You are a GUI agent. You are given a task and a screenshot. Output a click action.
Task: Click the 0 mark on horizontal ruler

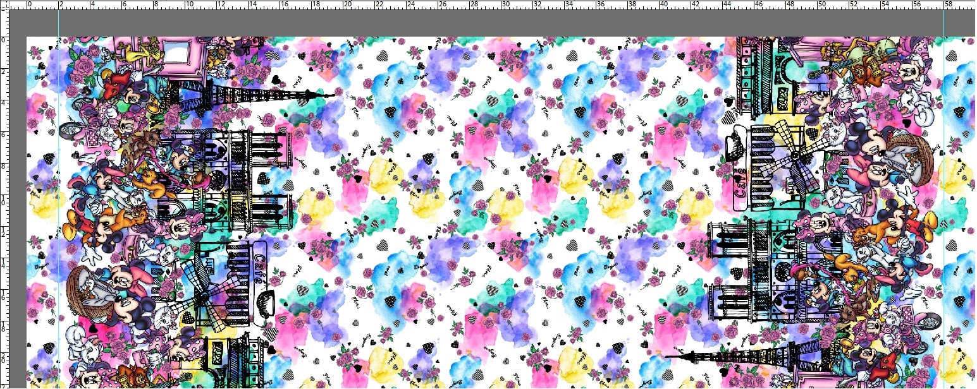[x=28, y=4]
